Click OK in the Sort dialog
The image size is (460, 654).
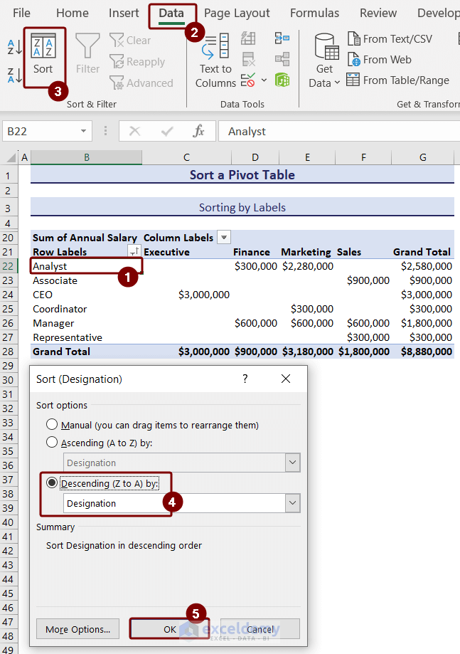169,629
